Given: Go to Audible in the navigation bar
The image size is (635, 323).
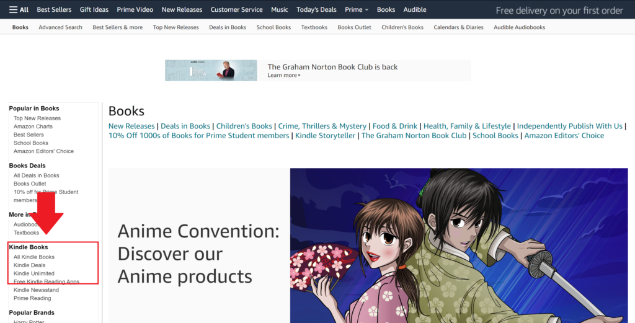Looking at the screenshot, I should 415,10.
